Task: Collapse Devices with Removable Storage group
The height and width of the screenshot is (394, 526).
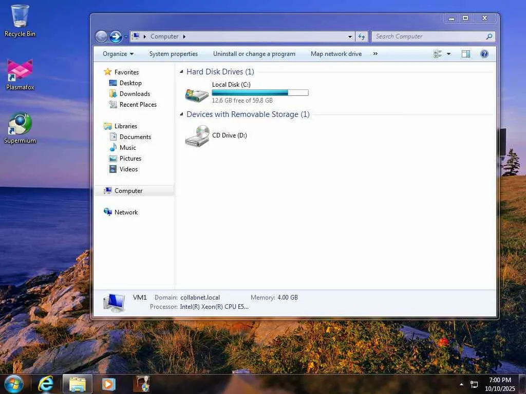Action: (181, 114)
